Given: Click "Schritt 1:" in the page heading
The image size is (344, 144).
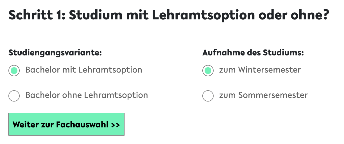Looking at the screenshot, I should pyautogui.click(x=37, y=15).
